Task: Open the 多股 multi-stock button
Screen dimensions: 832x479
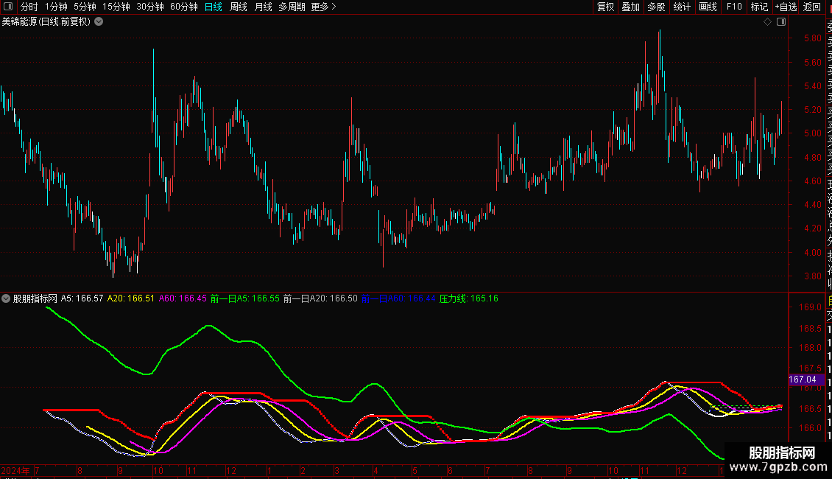Action: pos(656,7)
